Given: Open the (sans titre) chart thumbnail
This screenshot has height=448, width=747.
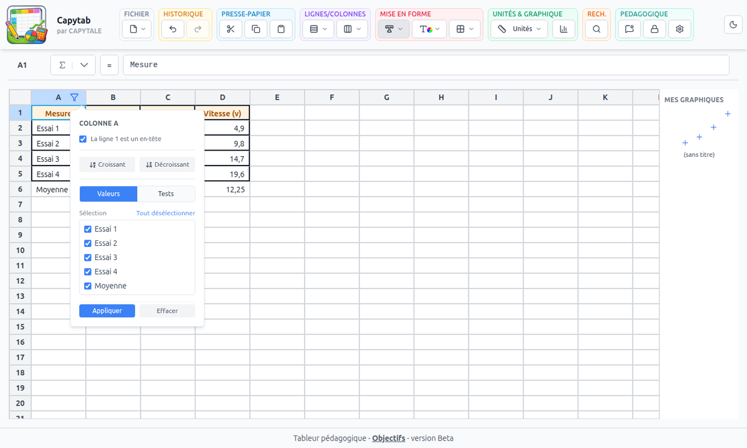Looking at the screenshot, I should (699, 134).
